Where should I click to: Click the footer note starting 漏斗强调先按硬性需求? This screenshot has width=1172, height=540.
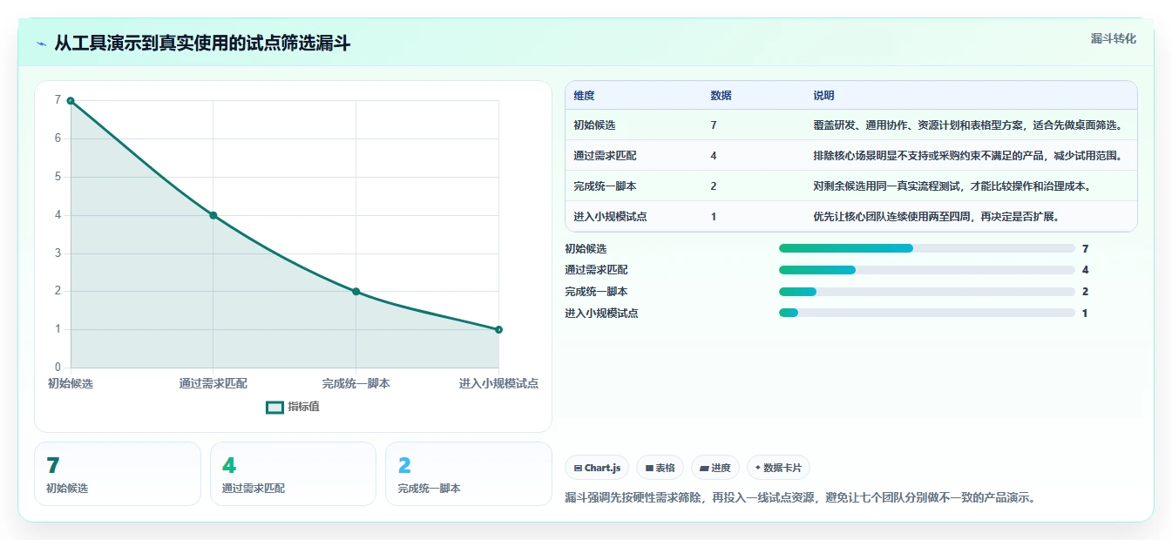click(800, 497)
